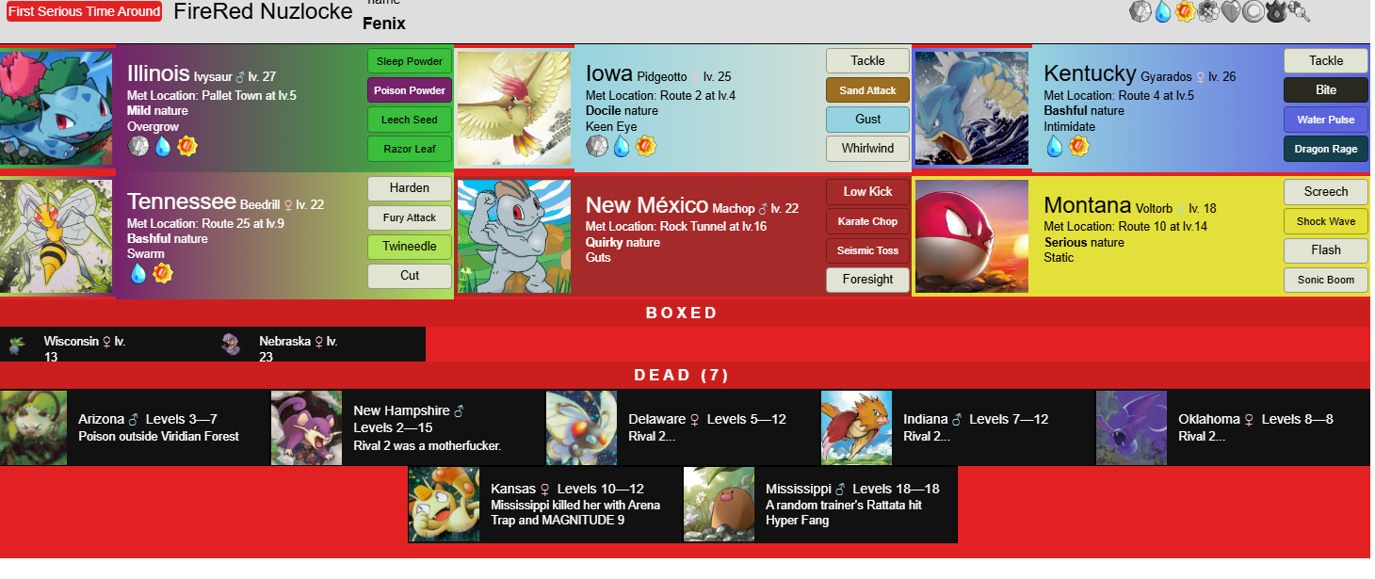Viewport: 1375px width, 579px height.
Task: Select Kentucky's Bite move
Action: [x=1326, y=90]
